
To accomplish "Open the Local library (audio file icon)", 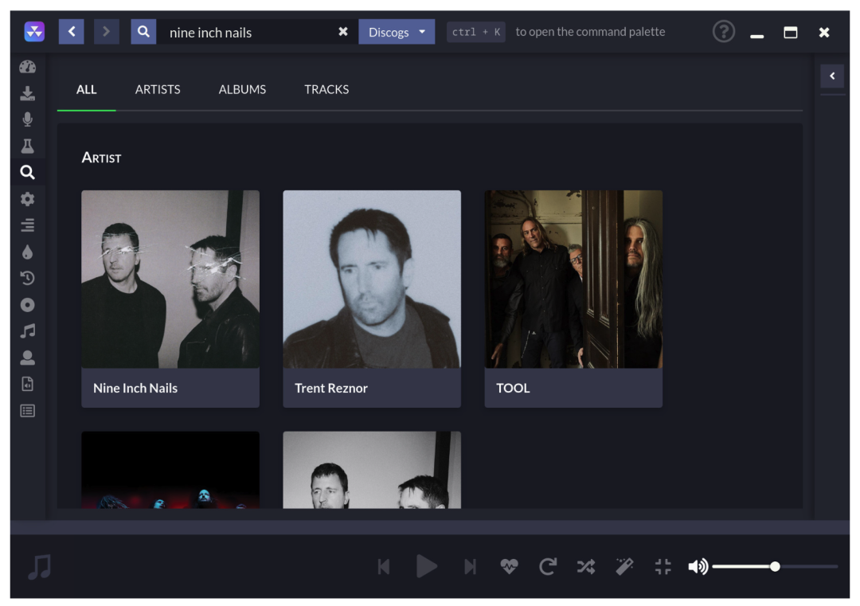I will click(27, 384).
